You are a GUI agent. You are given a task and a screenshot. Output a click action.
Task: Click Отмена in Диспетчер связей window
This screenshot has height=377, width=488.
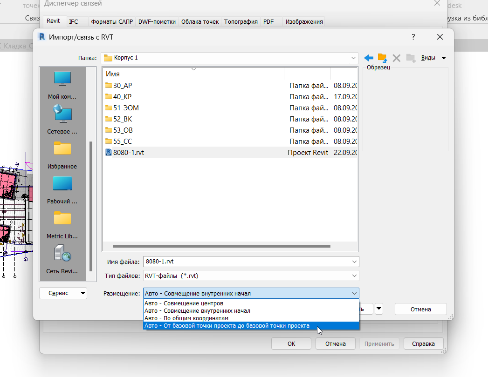coord(336,344)
